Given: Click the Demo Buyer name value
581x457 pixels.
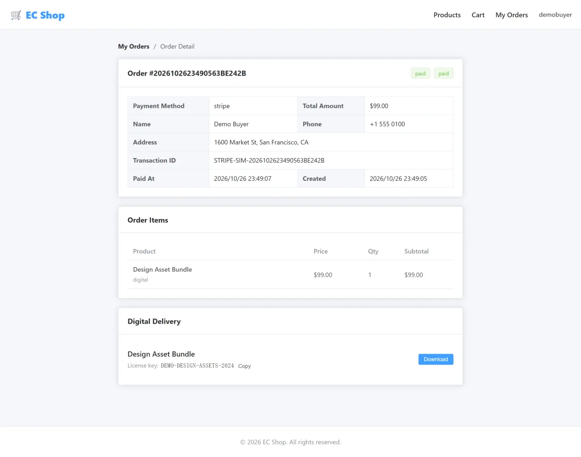Looking at the screenshot, I should pyautogui.click(x=231, y=124).
